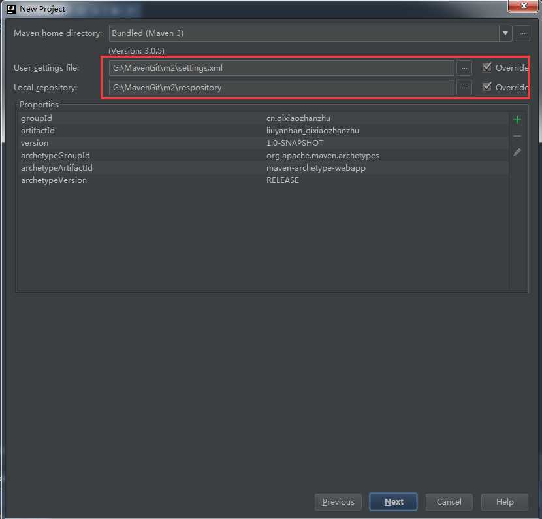
Task: Click the value maven-archetype-webapp
Action: click(315, 168)
